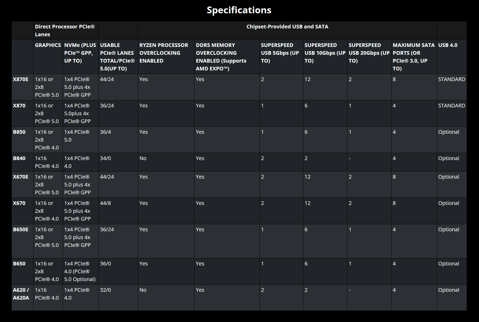Screen dimensions: 479x322
Task: Click the 32/0 lanes cell for A620
Action: (x=118, y=297)
